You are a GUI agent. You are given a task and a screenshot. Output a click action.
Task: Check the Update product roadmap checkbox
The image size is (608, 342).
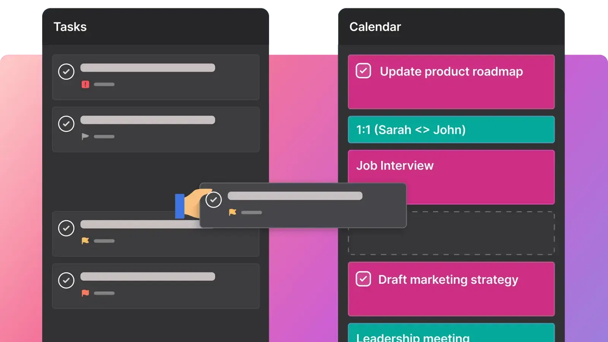tap(363, 71)
